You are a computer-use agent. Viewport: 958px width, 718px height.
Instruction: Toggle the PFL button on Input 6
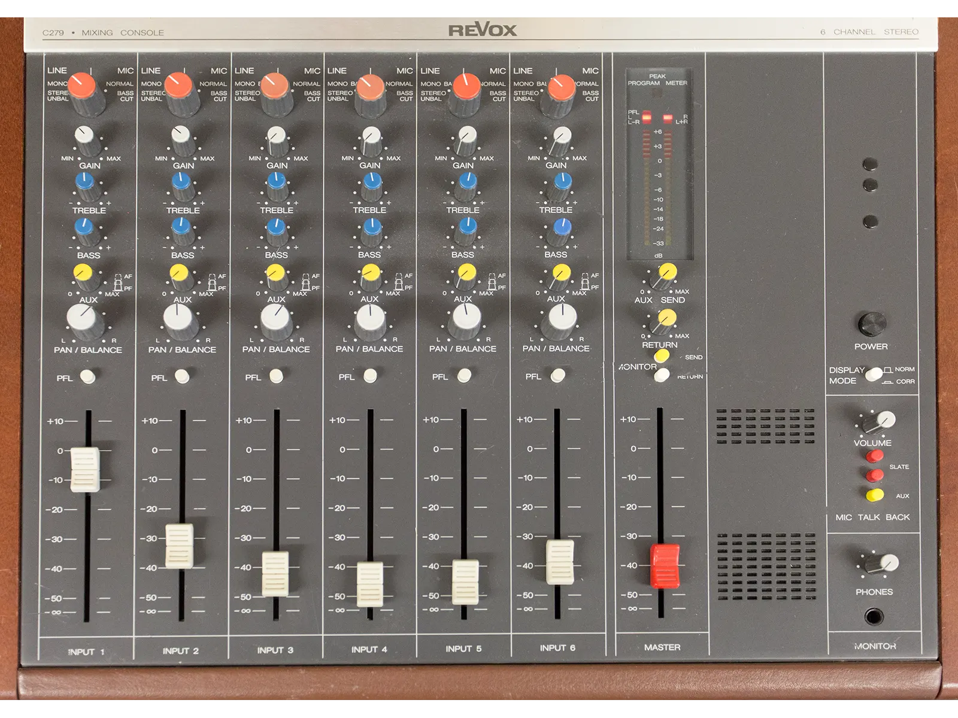coord(557,375)
